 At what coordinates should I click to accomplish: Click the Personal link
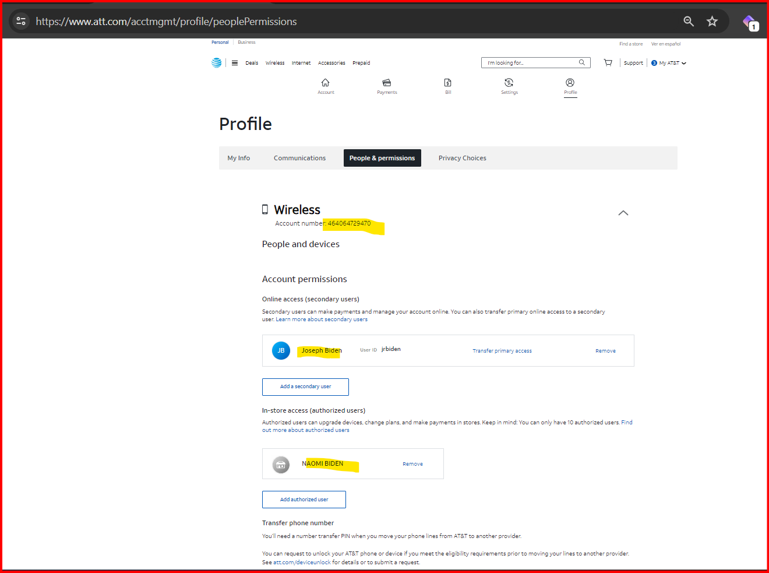(220, 42)
